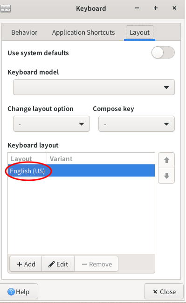Expand the Change layout option dropdown
This screenshot has height=303, width=186.
click(51, 124)
